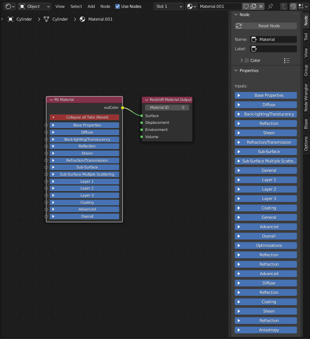Click the Material ID value field
The width and height of the screenshot is (310, 339).
coord(167,108)
